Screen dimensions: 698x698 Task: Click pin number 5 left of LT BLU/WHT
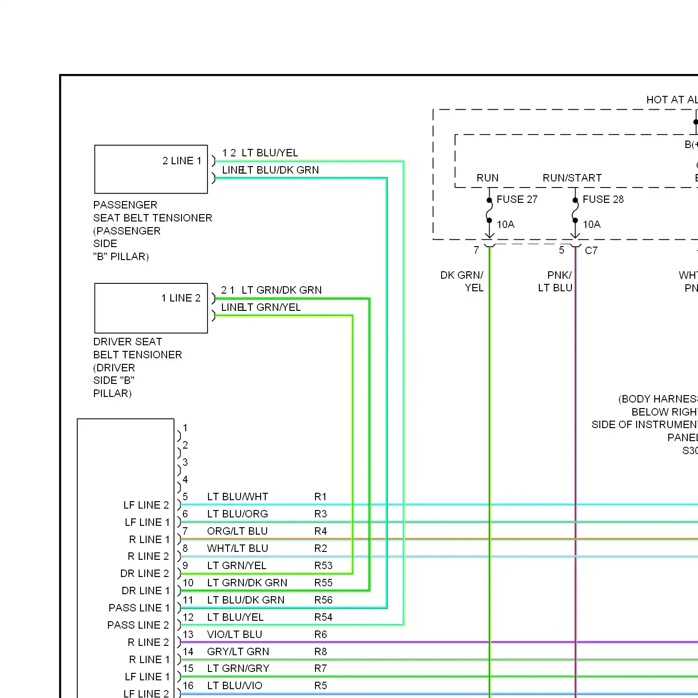point(185,497)
